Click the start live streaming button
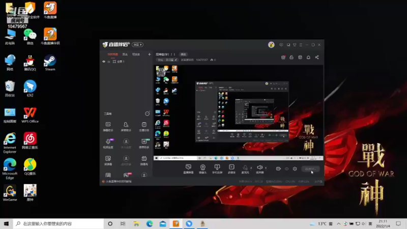Image resolution: width=407 pixels, height=229 pixels. pyautogui.click(x=310, y=169)
